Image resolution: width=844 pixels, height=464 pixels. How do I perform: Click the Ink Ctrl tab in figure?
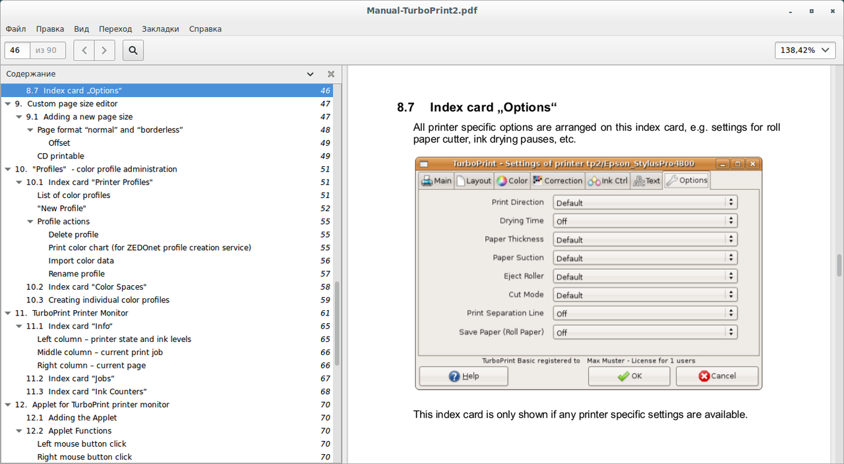click(608, 181)
